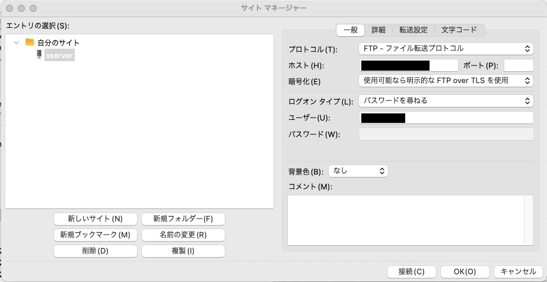Select the xserver site entry
The image size is (547, 282).
click(x=59, y=55)
